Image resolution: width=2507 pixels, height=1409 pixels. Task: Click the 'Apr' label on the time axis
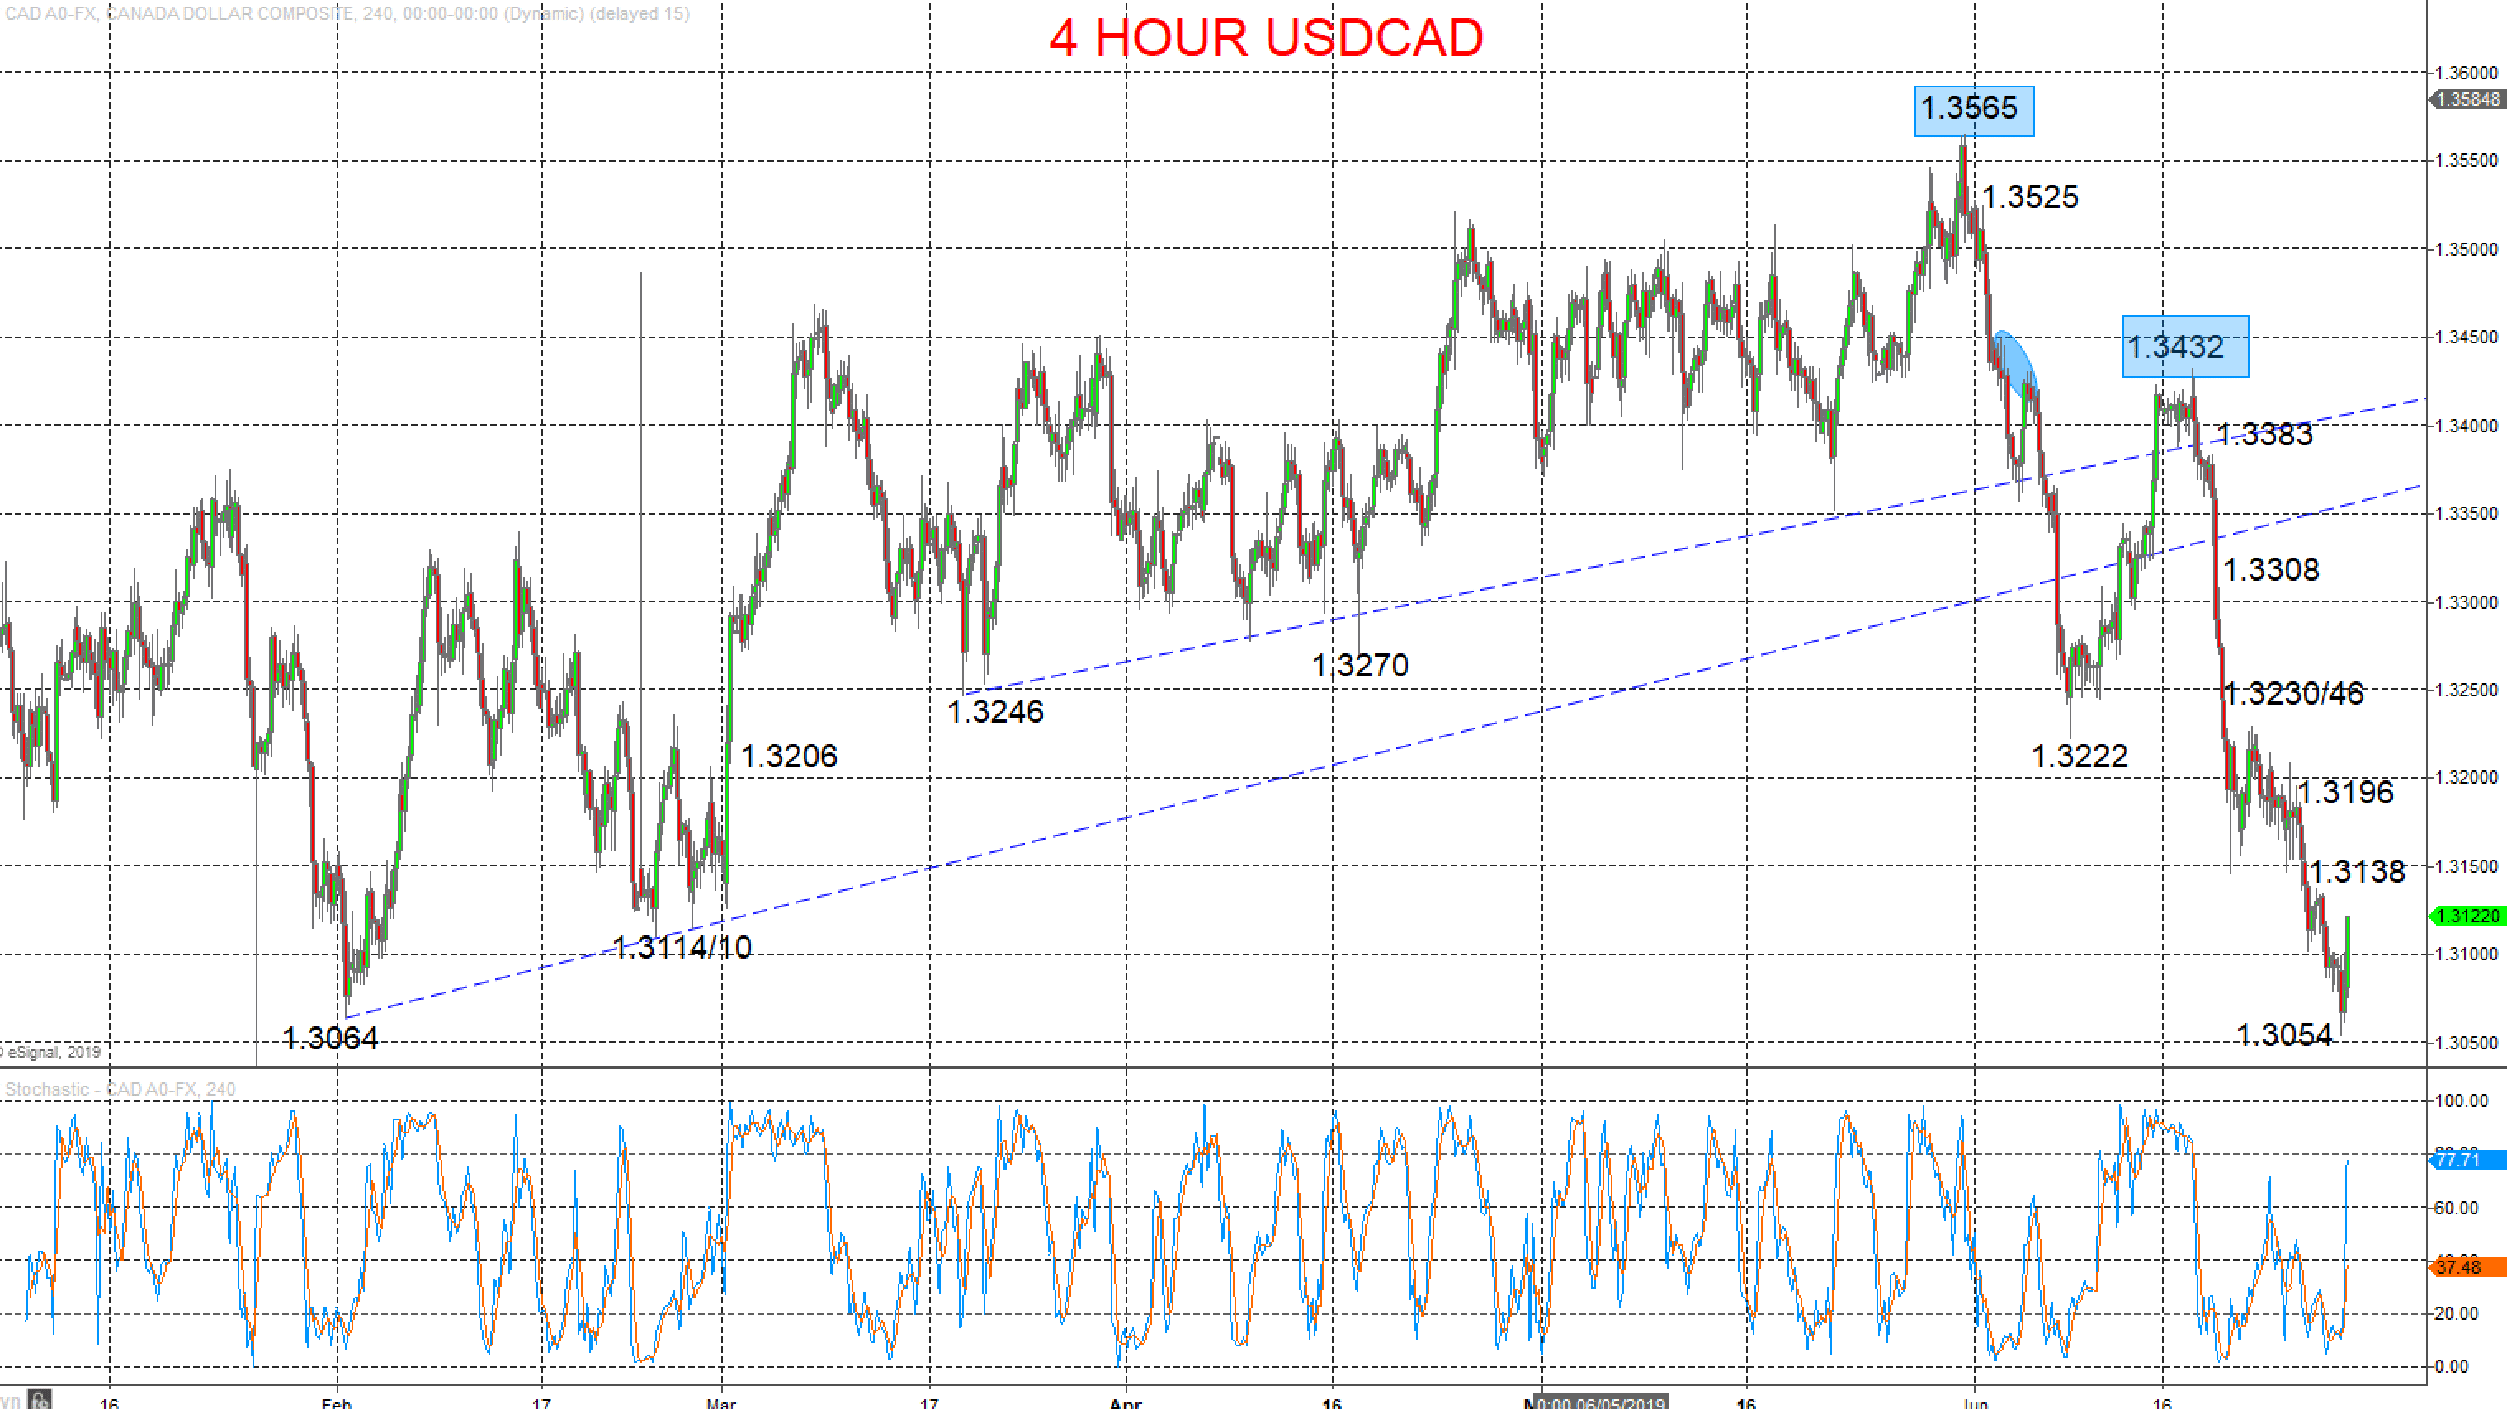1125,1402
